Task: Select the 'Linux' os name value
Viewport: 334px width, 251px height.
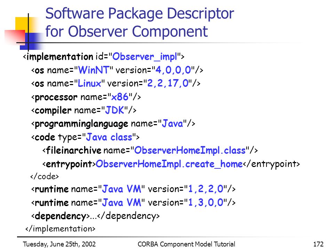Action: [x=89, y=83]
